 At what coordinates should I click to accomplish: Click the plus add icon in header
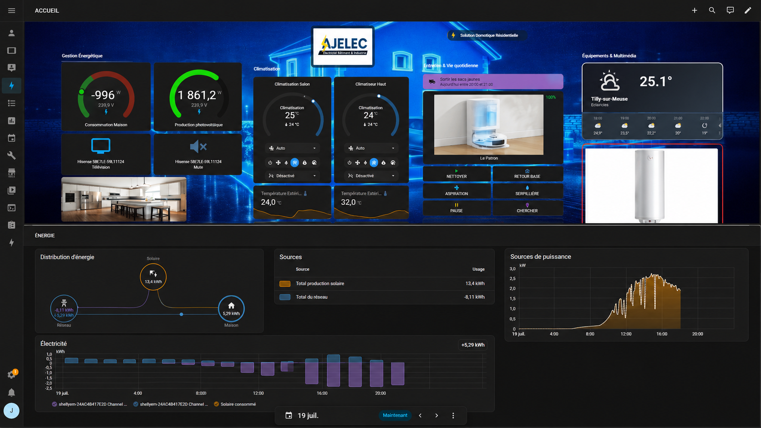coord(695,10)
